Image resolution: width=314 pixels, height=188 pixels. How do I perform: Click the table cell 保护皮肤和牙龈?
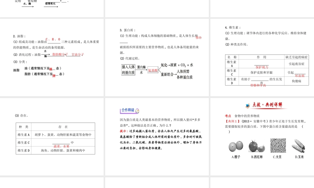[262, 72]
